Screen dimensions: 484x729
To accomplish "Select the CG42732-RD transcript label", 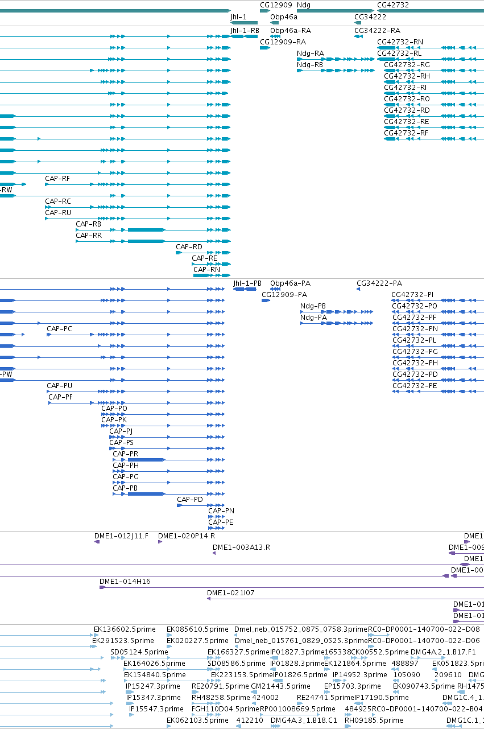I will click(x=407, y=110).
